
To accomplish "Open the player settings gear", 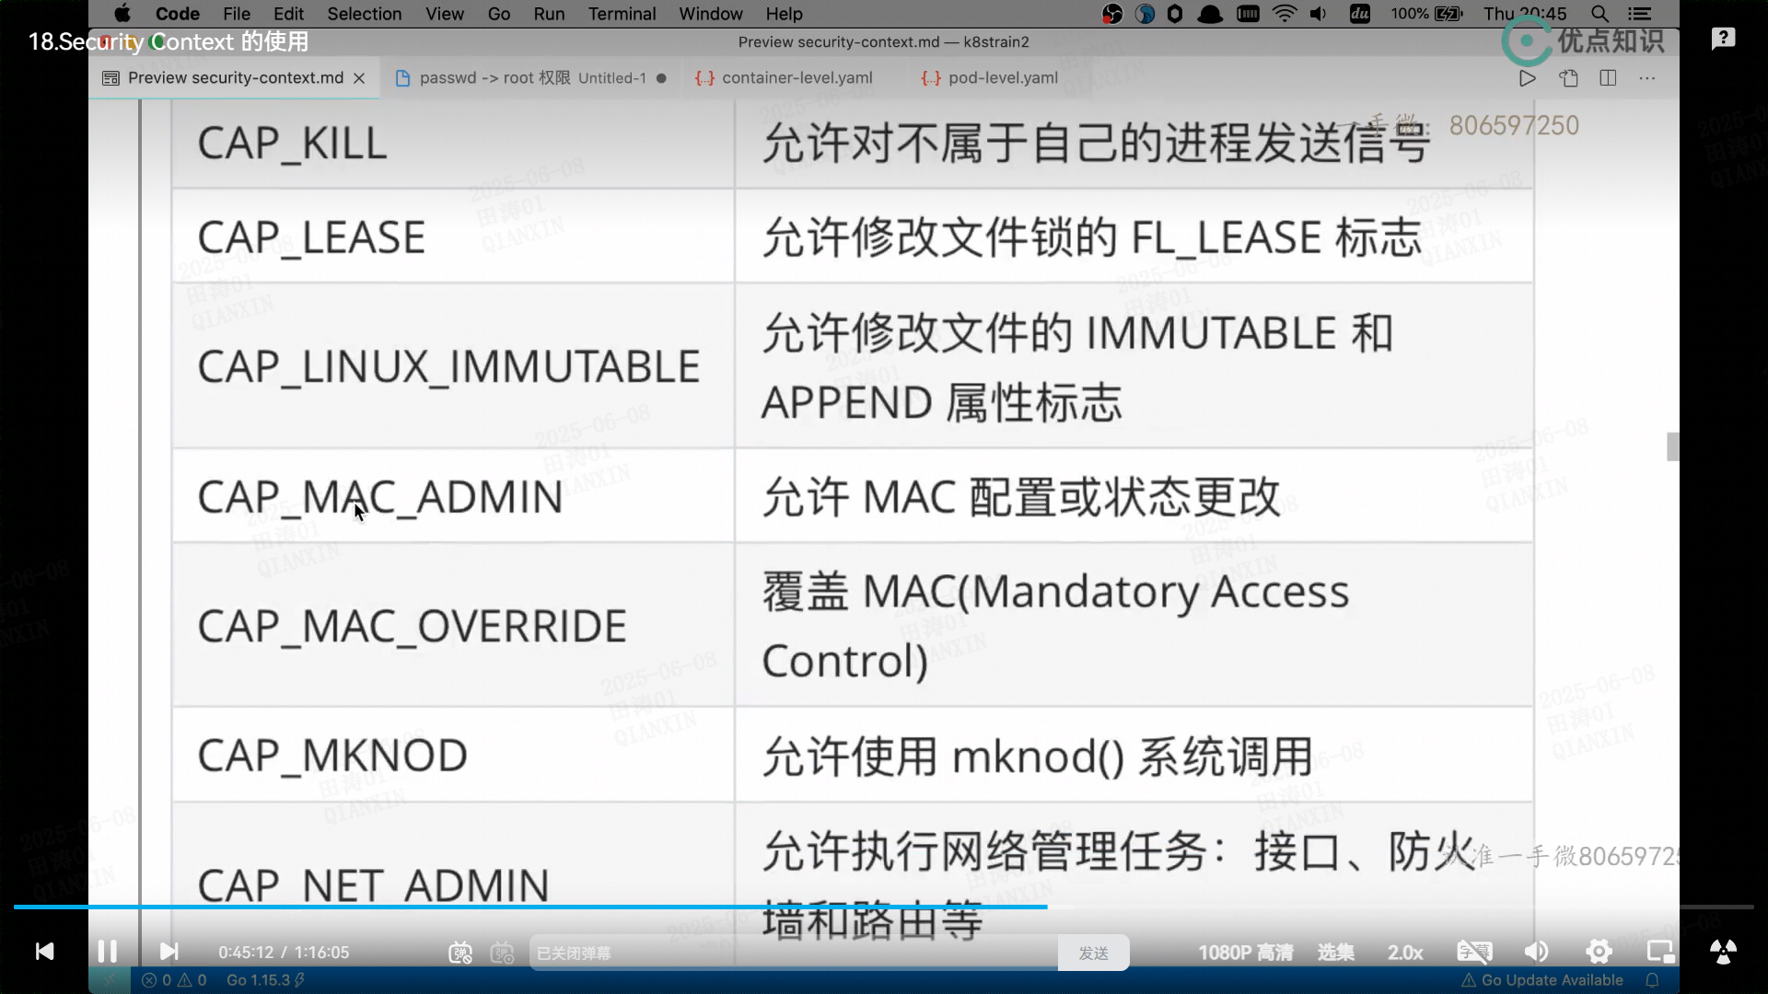I will tap(1599, 952).
